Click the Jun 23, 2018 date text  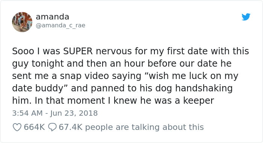[74, 113]
